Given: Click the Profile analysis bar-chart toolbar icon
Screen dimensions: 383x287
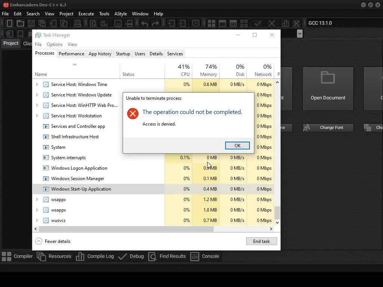Looking at the screenshot, I should tap(285, 23).
